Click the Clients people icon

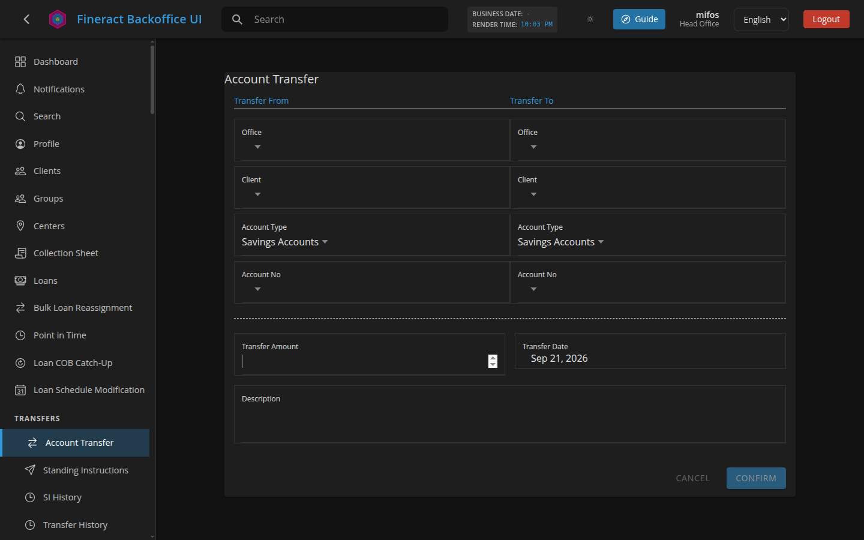[x=20, y=171]
